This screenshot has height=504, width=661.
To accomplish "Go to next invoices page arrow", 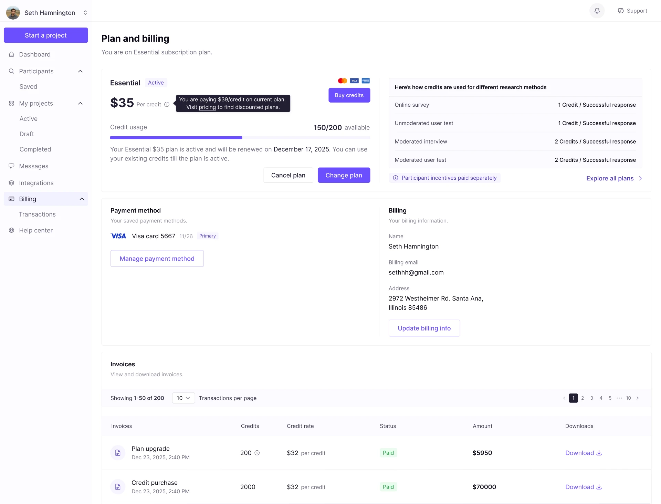I will pos(638,398).
